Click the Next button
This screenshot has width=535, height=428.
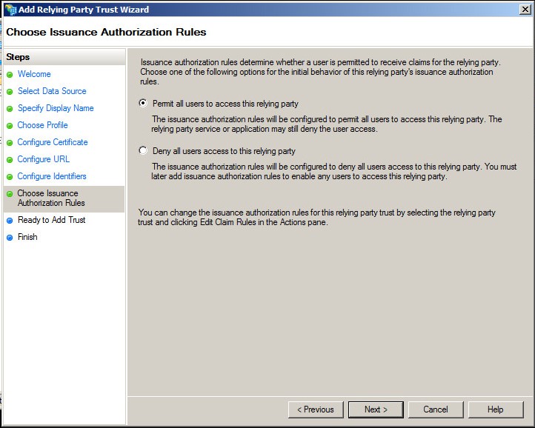[376, 409]
